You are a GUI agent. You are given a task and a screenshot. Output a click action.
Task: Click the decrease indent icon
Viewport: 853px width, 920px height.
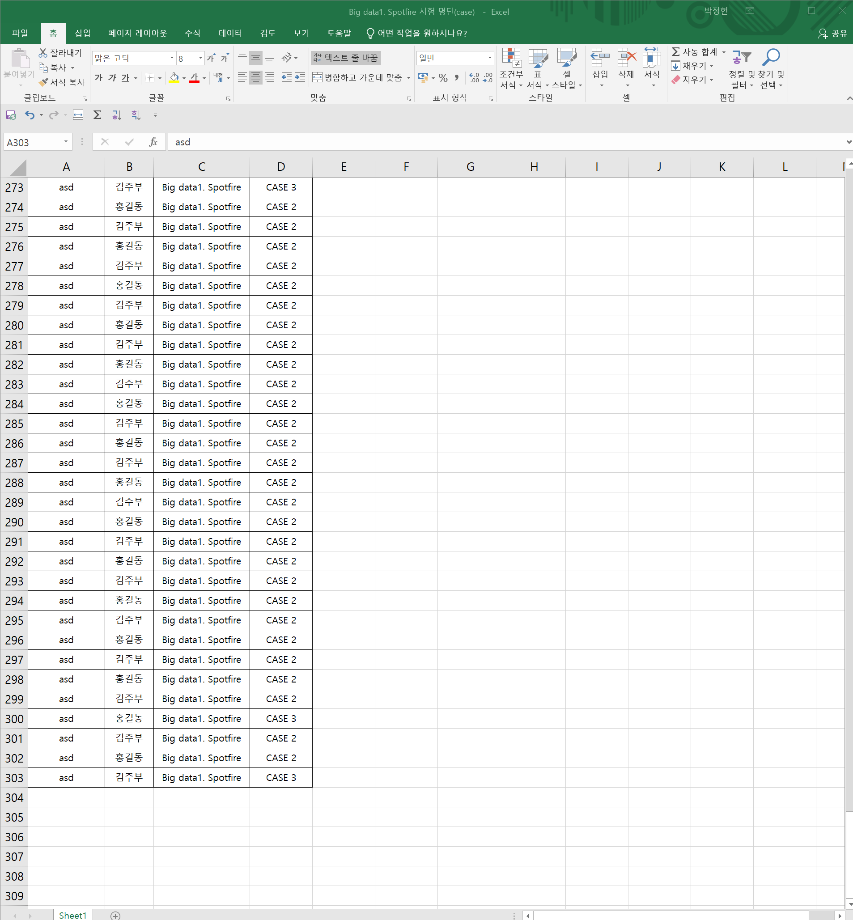[x=287, y=77]
